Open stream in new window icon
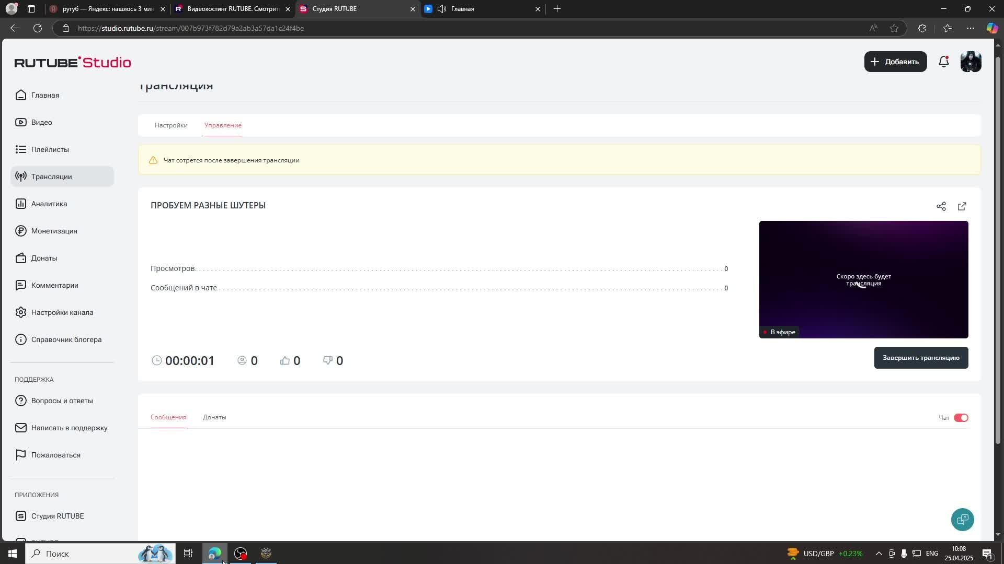This screenshot has width=1004, height=564. [962, 206]
